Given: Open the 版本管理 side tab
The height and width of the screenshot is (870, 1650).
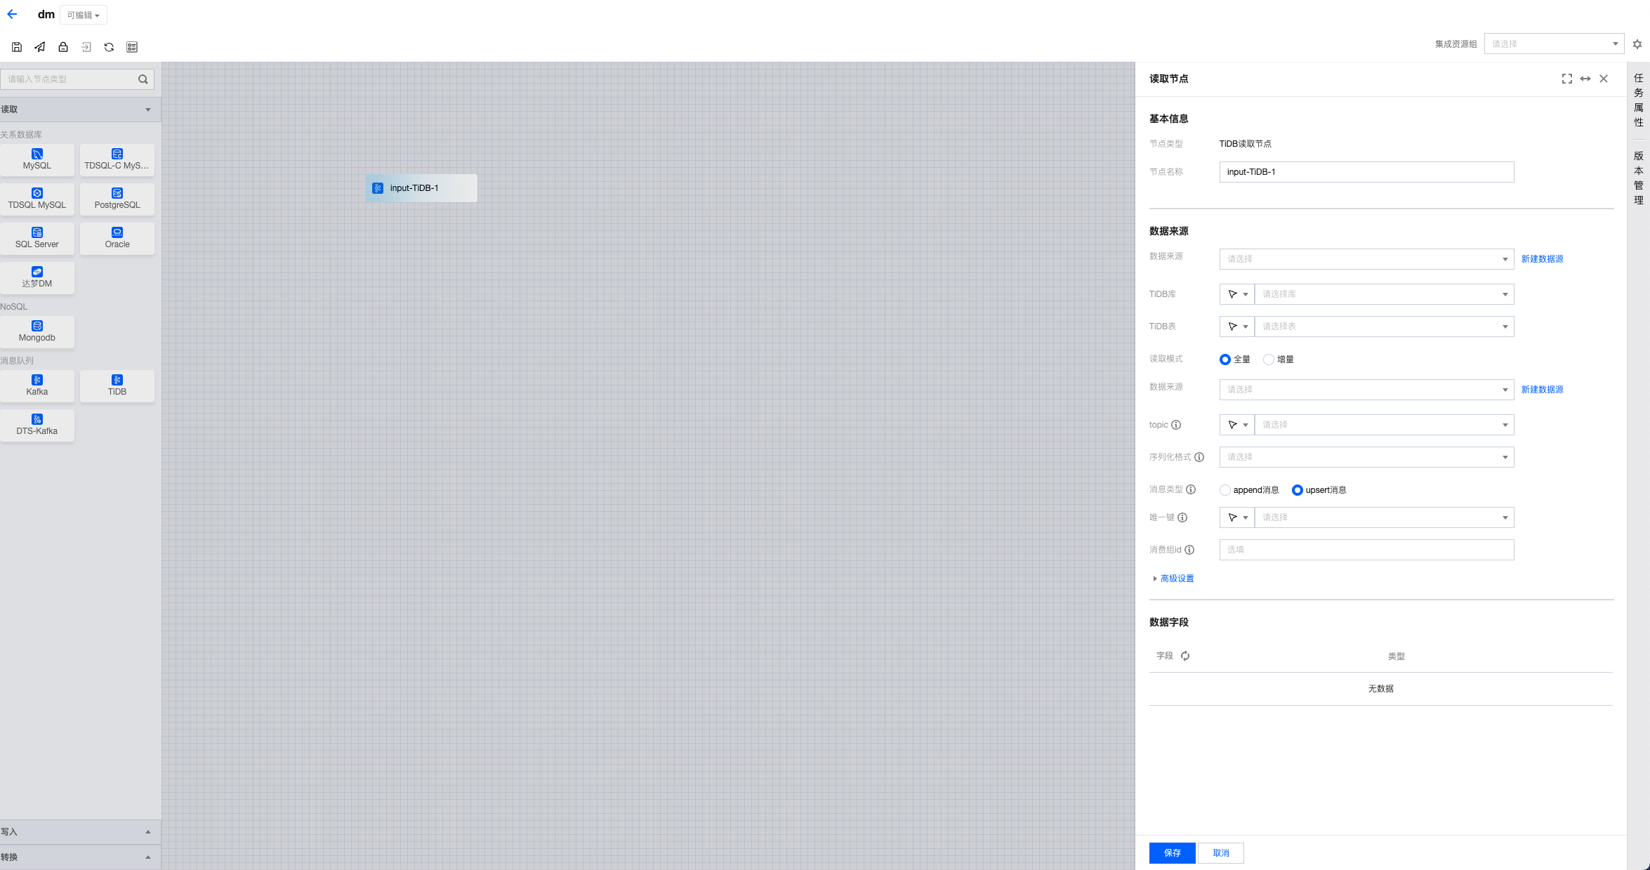Looking at the screenshot, I should pyautogui.click(x=1639, y=178).
